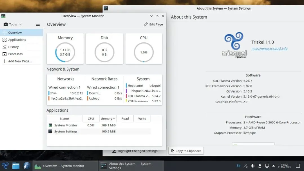This screenshot has height=171, width=304.
Task: Expand hidden system tray icons arrow
Action: point(274,166)
